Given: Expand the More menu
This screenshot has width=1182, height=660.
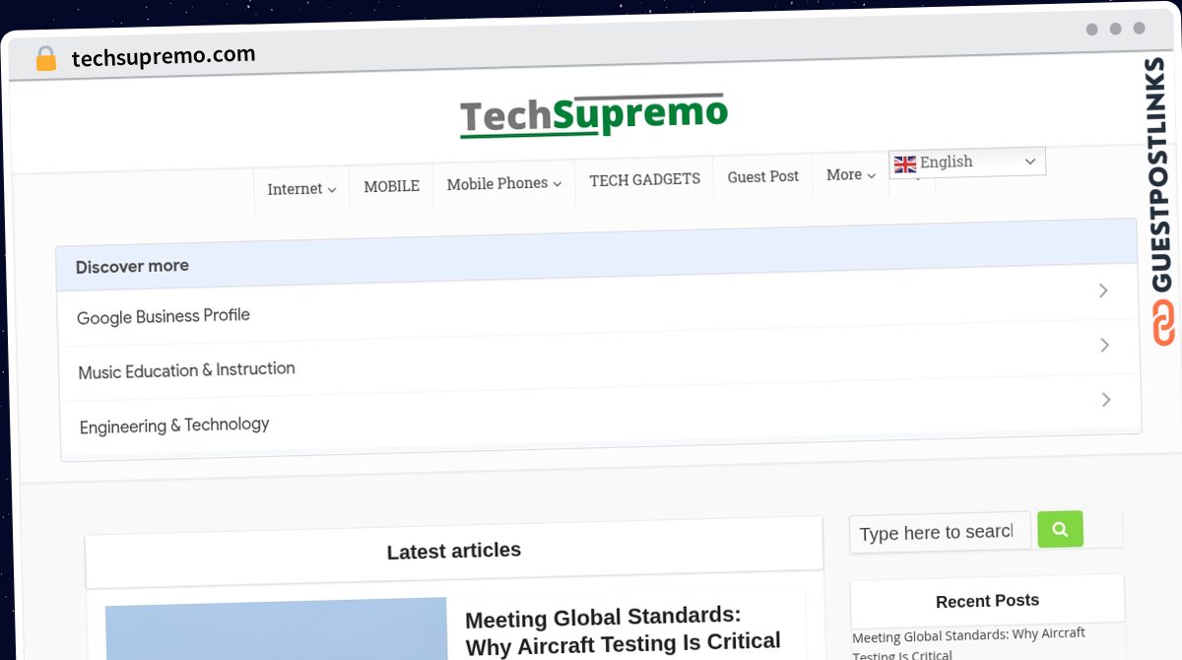Looking at the screenshot, I should 851,174.
